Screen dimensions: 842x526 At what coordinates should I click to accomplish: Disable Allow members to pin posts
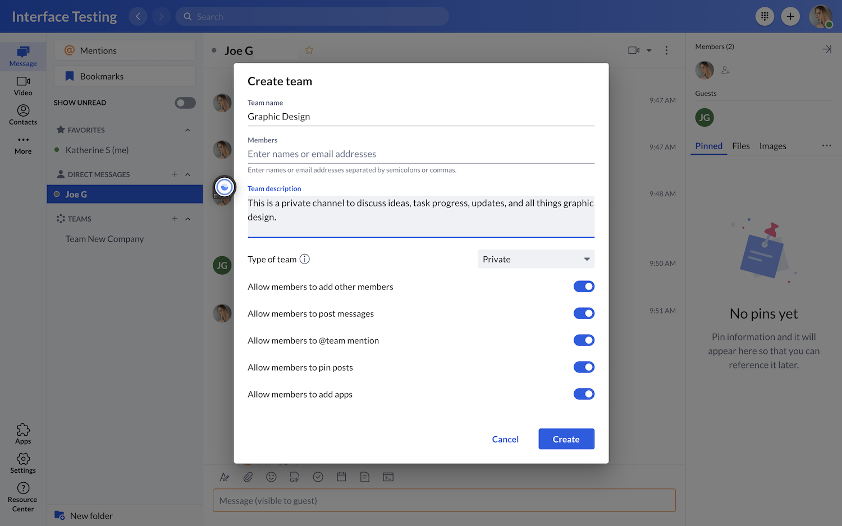(584, 367)
